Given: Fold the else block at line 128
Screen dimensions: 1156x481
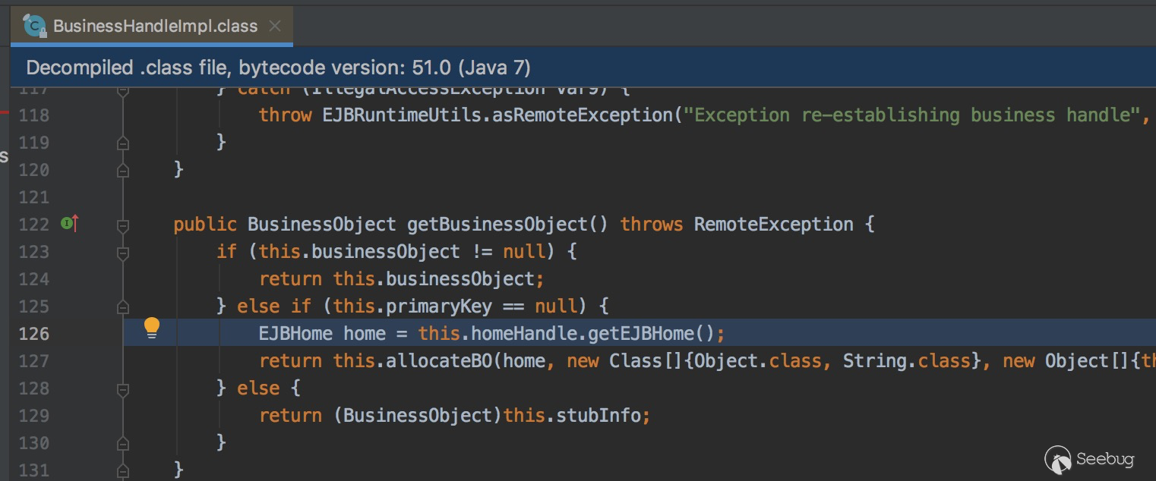Looking at the screenshot, I should point(123,389).
